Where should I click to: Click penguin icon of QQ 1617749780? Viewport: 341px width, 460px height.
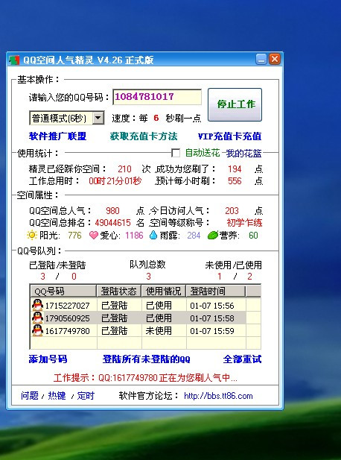tap(37, 330)
